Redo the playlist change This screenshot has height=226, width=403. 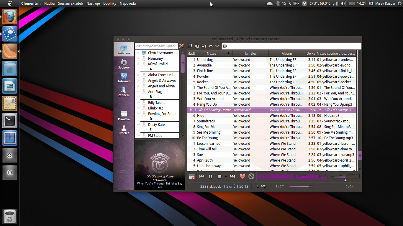pos(217,46)
